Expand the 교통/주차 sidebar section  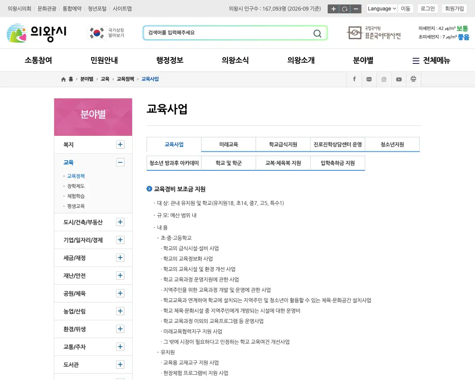point(120,347)
